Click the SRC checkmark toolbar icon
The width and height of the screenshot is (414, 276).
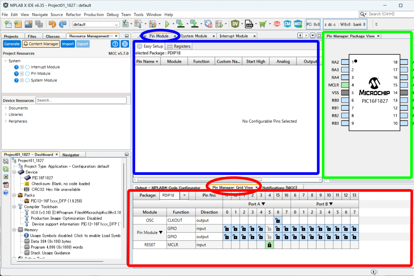[x=125, y=24]
